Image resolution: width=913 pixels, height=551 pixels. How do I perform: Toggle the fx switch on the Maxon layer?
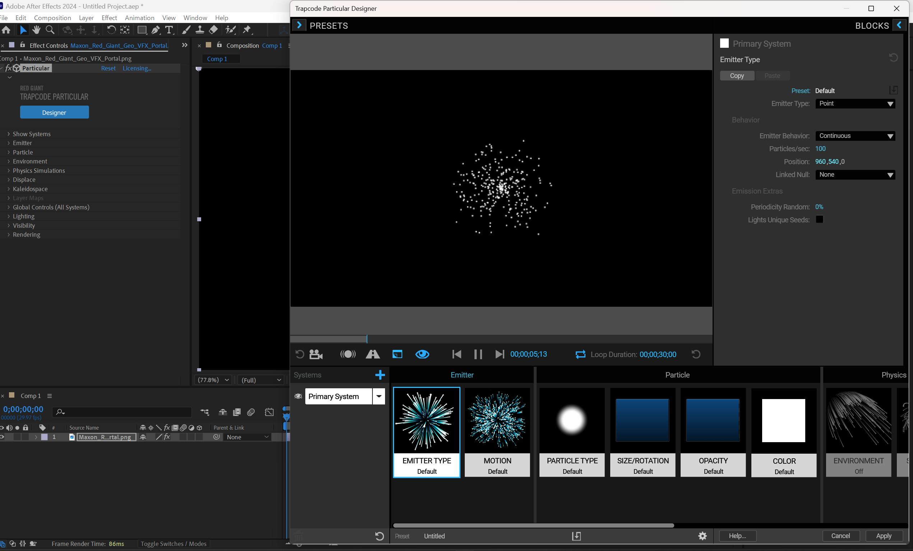pyautogui.click(x=167, y=437)
